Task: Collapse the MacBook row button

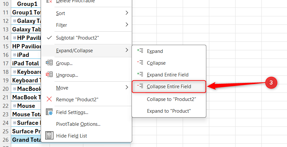Action: [14, 89]
